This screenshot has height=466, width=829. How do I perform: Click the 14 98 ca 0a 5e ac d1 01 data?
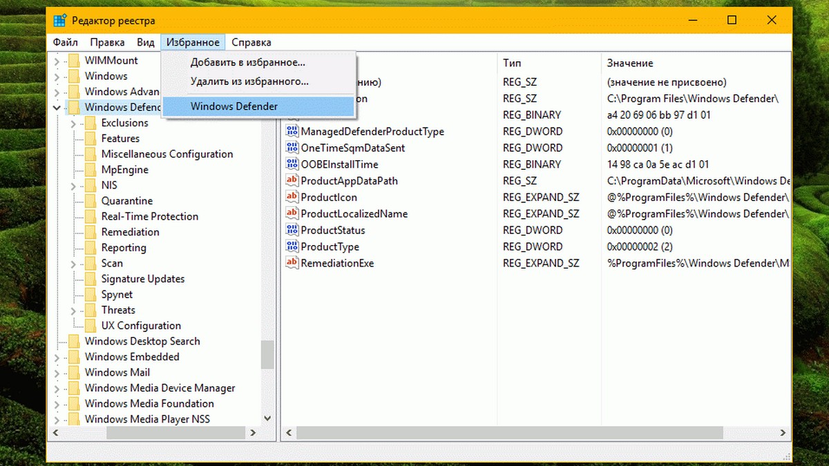658,164
